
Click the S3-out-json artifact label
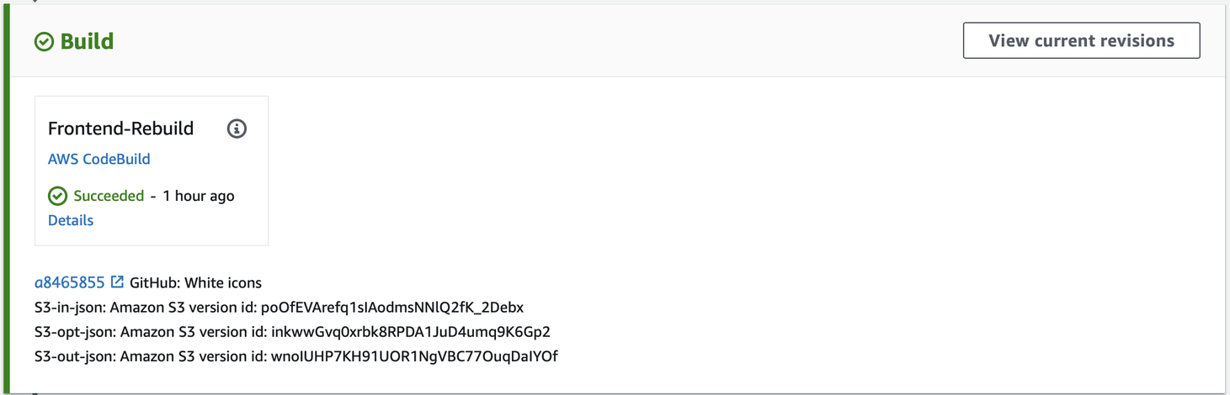click(74, 356)
